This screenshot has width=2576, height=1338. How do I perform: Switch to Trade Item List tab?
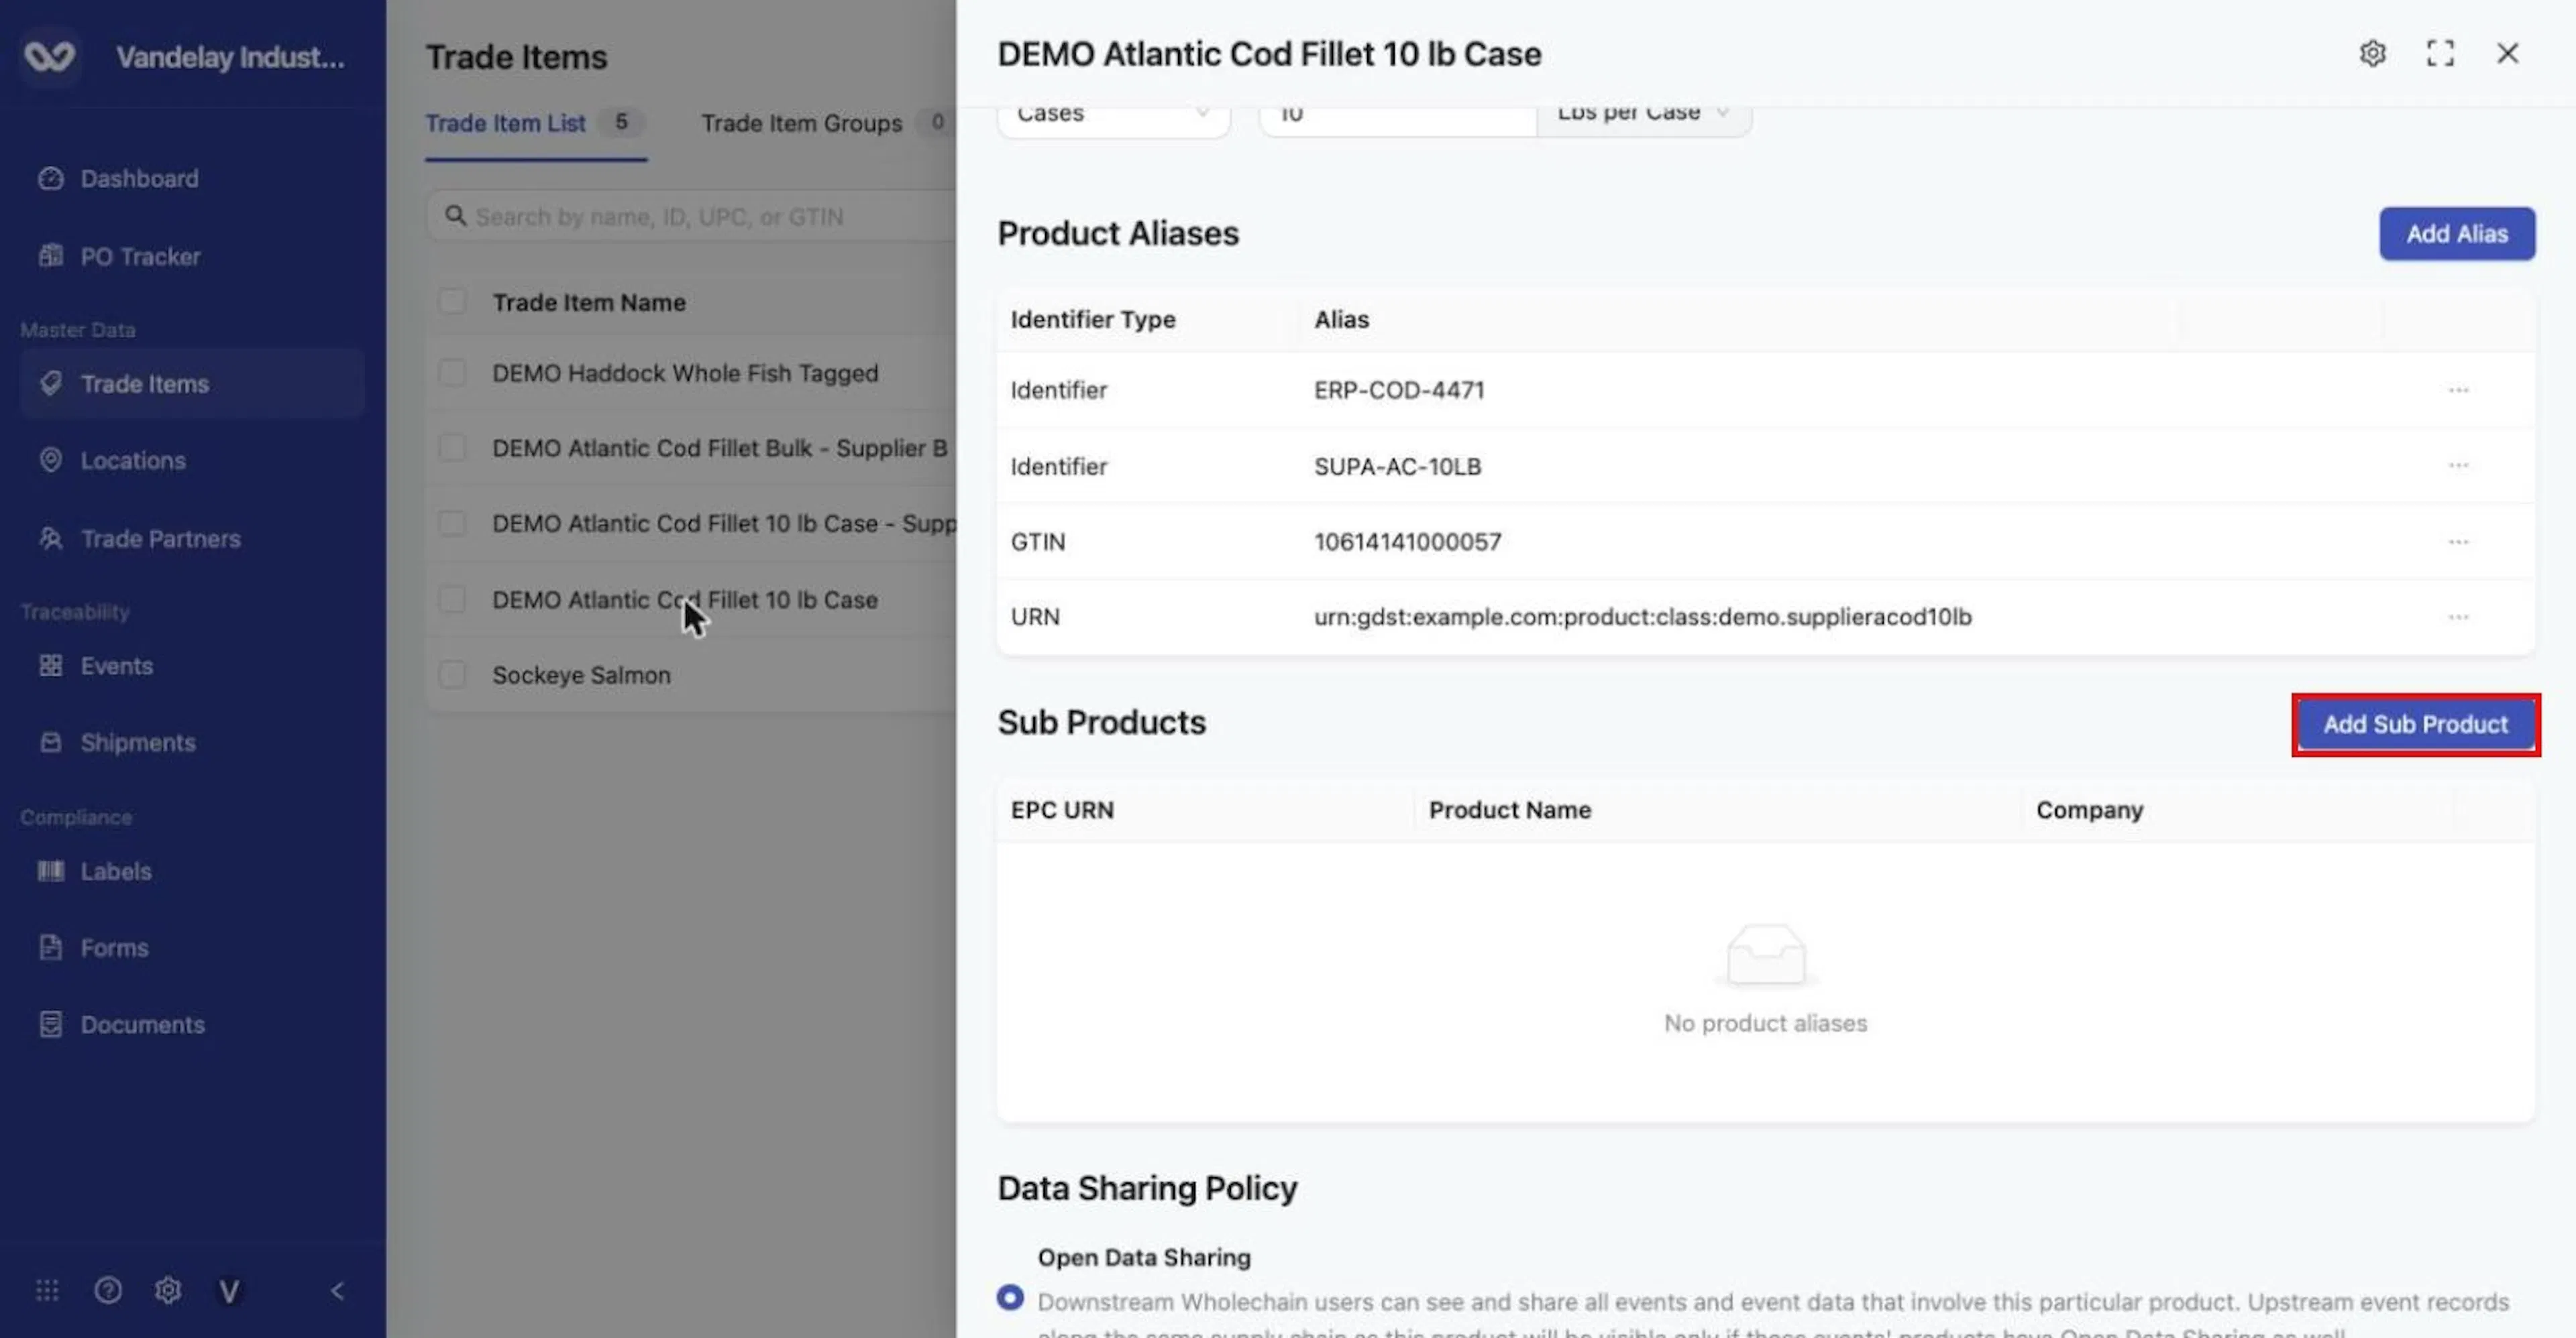(x=535, y=123)
